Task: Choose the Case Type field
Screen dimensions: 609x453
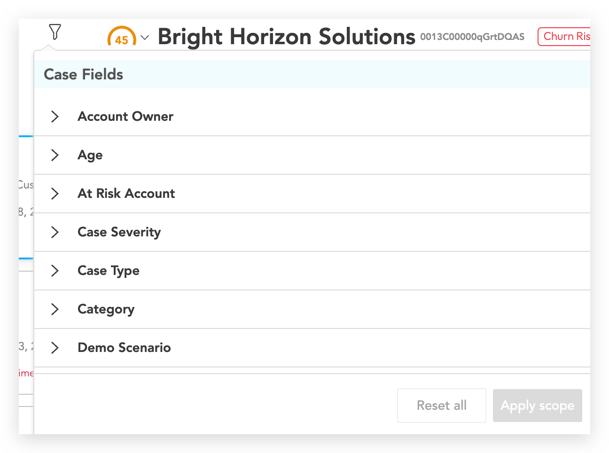Action: (x=109, y=271)
